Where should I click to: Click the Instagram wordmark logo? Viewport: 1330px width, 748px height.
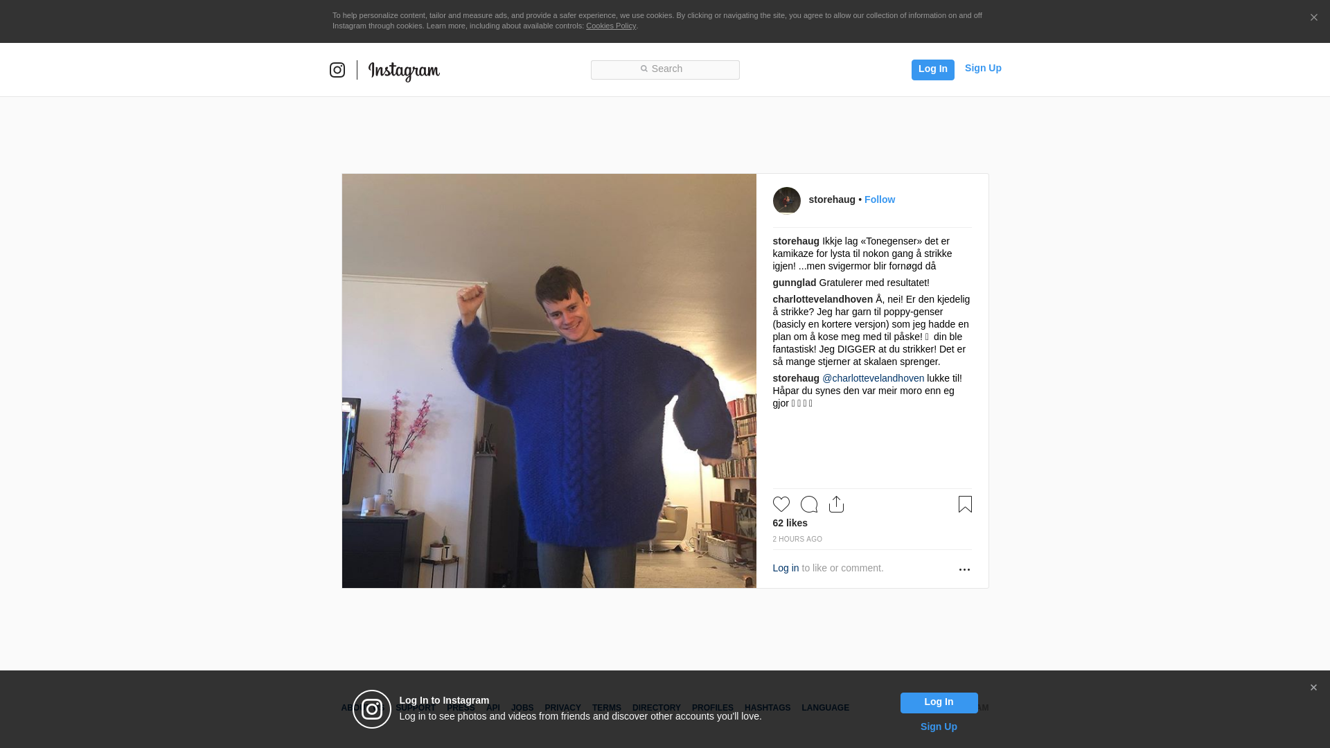[x=404, y=71]
